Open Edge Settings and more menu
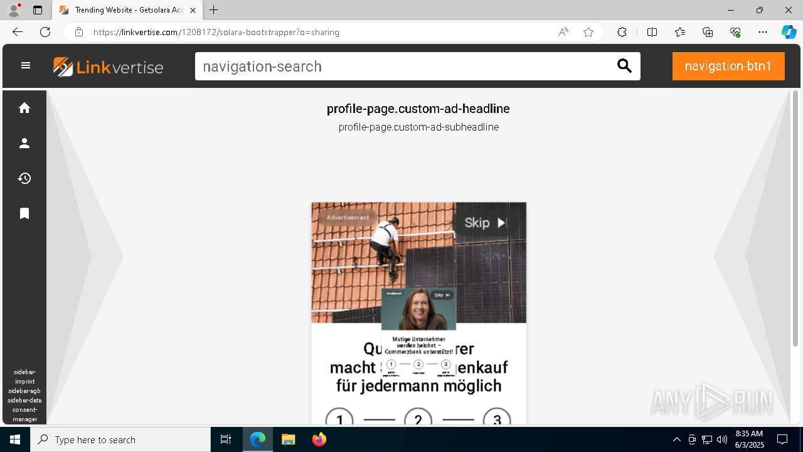 (763, 32)
